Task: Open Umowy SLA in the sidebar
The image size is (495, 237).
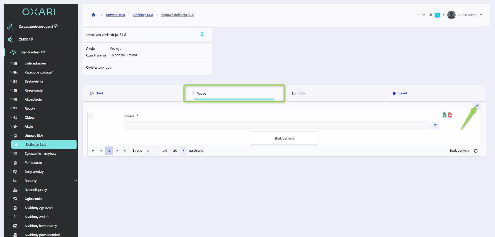Action: pos(34,136)
